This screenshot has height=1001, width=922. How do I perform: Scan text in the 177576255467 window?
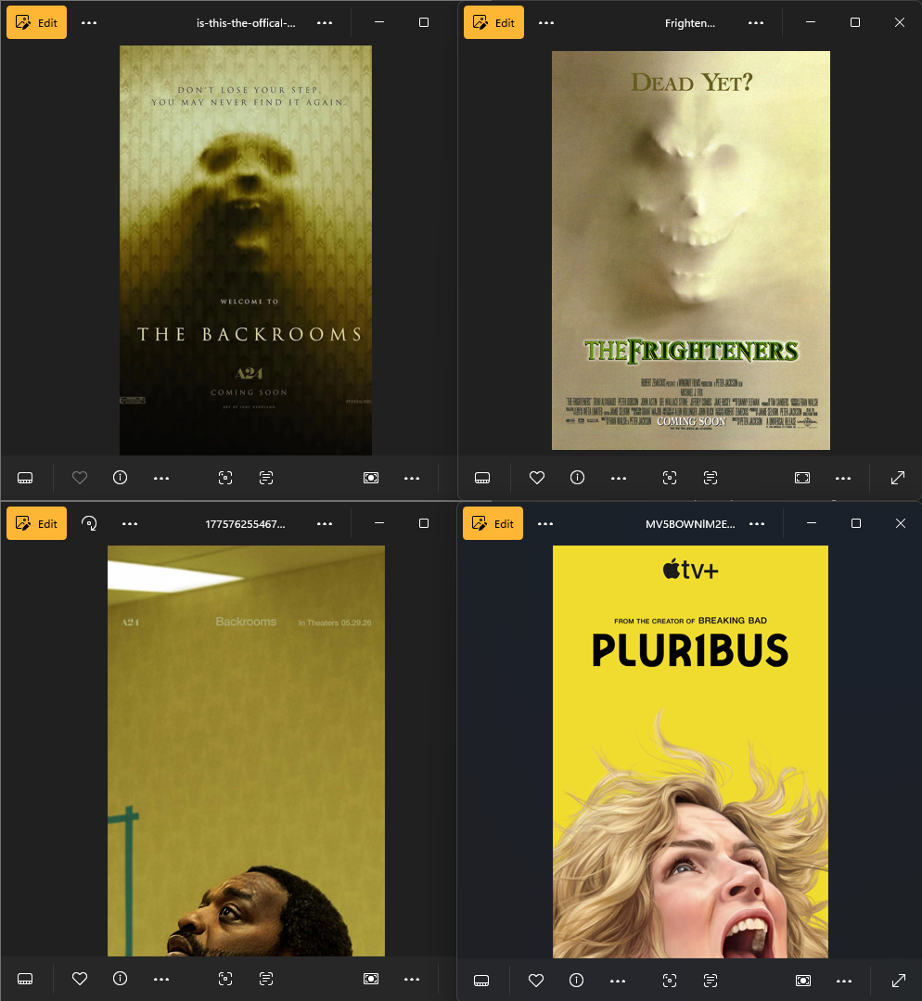pyautogui.click(x=266, y=979)
